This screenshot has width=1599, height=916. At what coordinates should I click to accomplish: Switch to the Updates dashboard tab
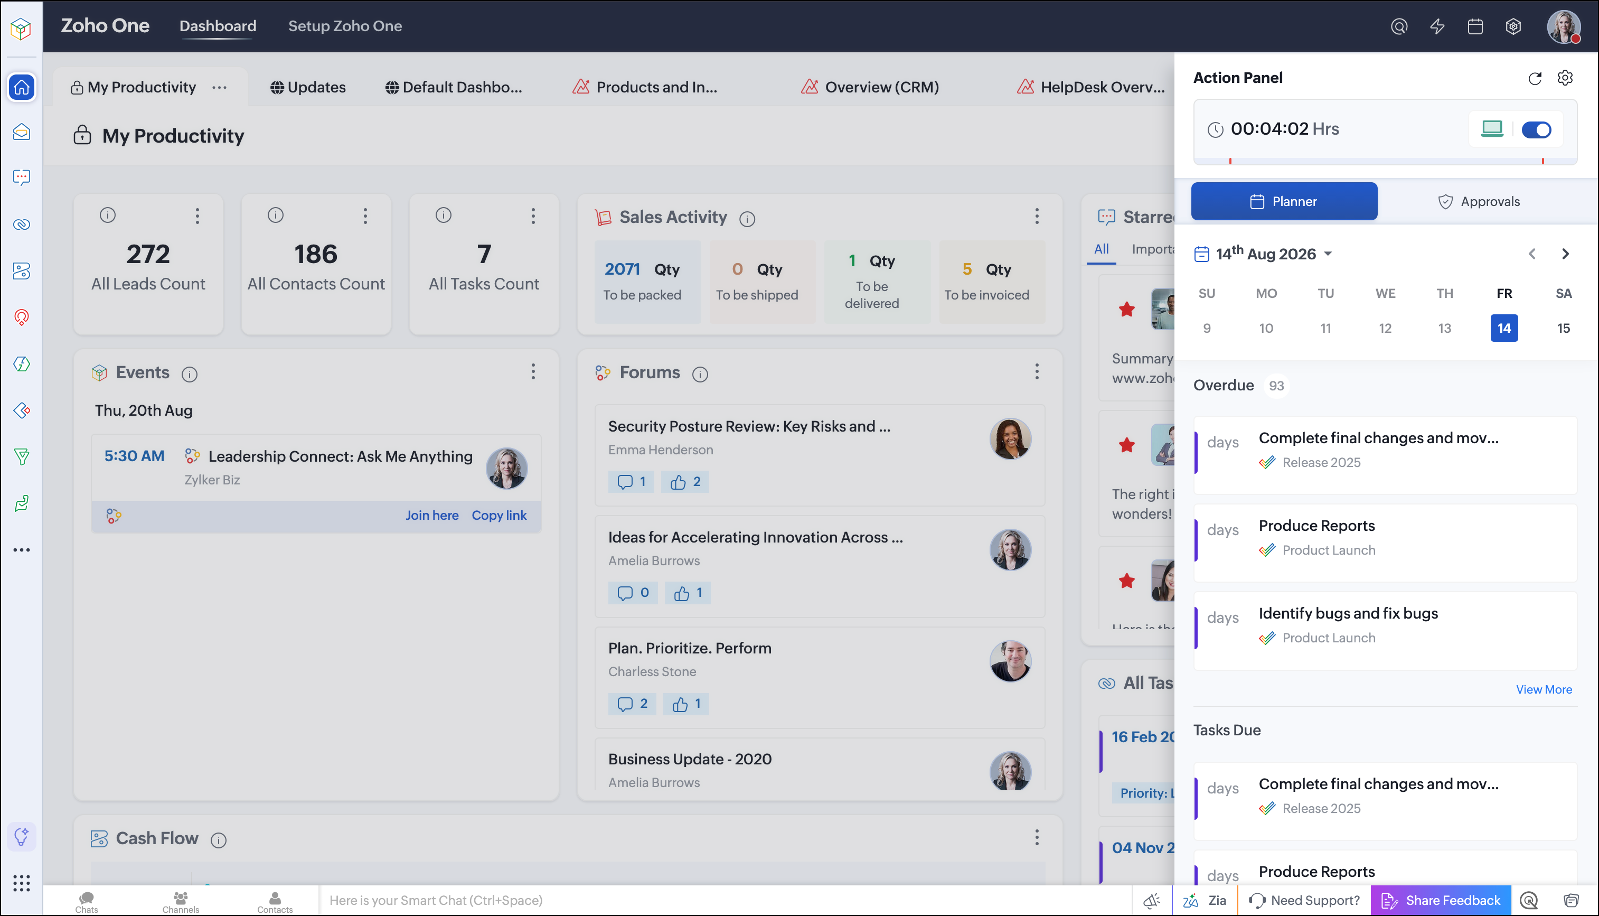pyautogui.click(x=308, y=88)
